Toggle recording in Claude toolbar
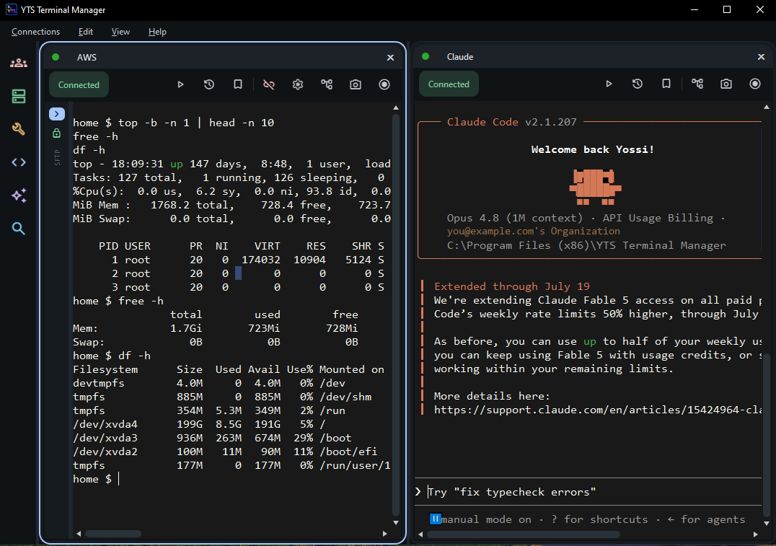 click(x=755, y=84)
